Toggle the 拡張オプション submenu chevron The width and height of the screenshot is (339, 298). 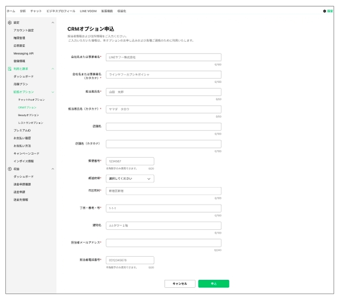click(53, 92)
